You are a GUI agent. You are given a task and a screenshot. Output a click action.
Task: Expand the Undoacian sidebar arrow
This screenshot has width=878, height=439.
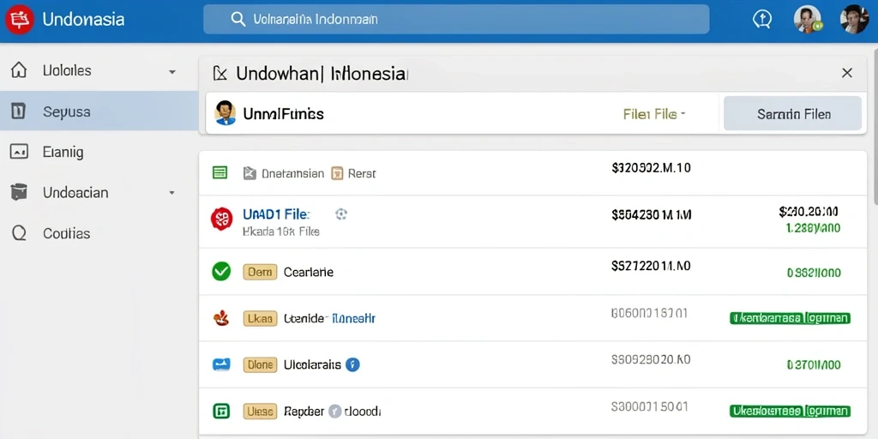click(172, 193)
